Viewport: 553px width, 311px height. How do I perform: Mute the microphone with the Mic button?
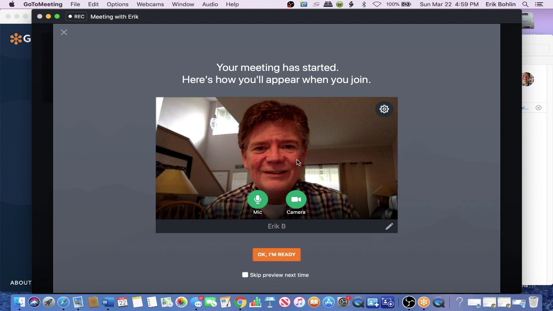(x=257, y=200)
